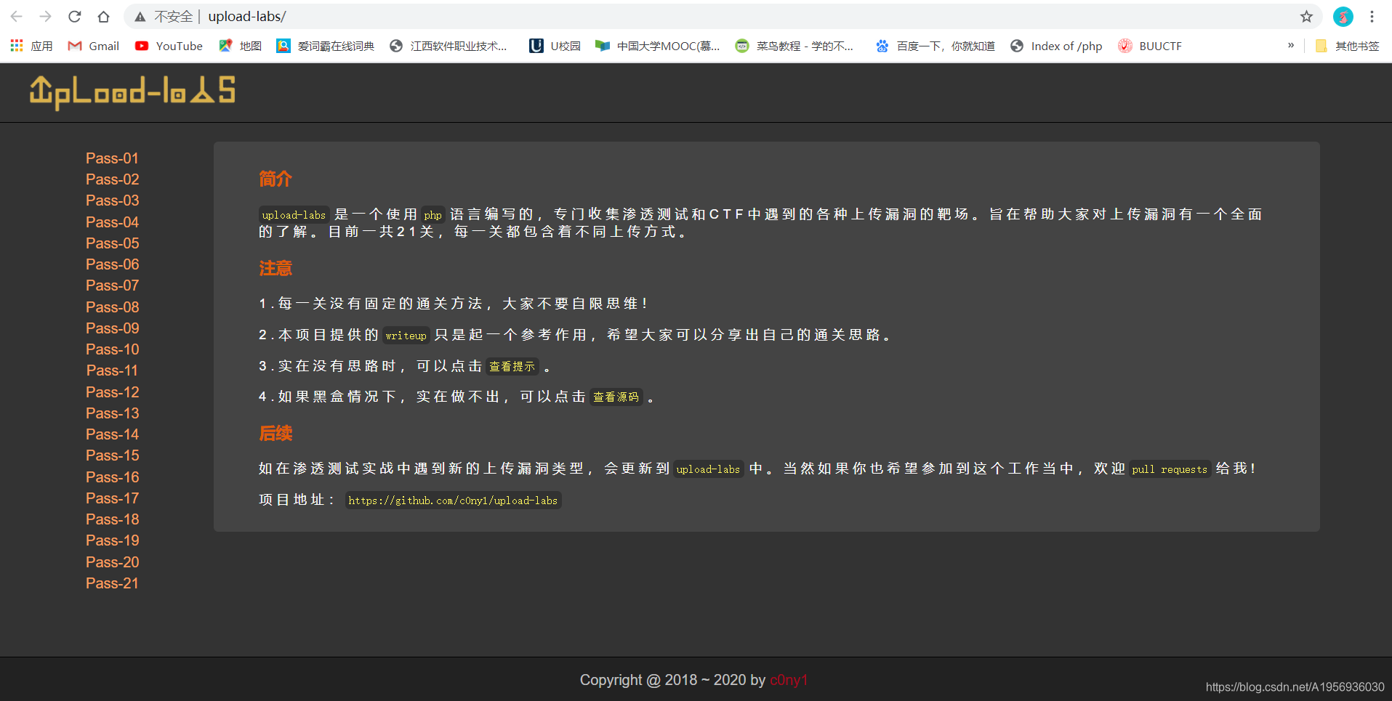This screenshot has height=701, width=1392.
Task: Select Pass-07 level link
Action: (112, 285)
